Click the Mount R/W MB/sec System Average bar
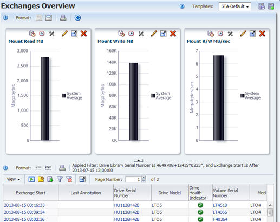 point(219,98)
